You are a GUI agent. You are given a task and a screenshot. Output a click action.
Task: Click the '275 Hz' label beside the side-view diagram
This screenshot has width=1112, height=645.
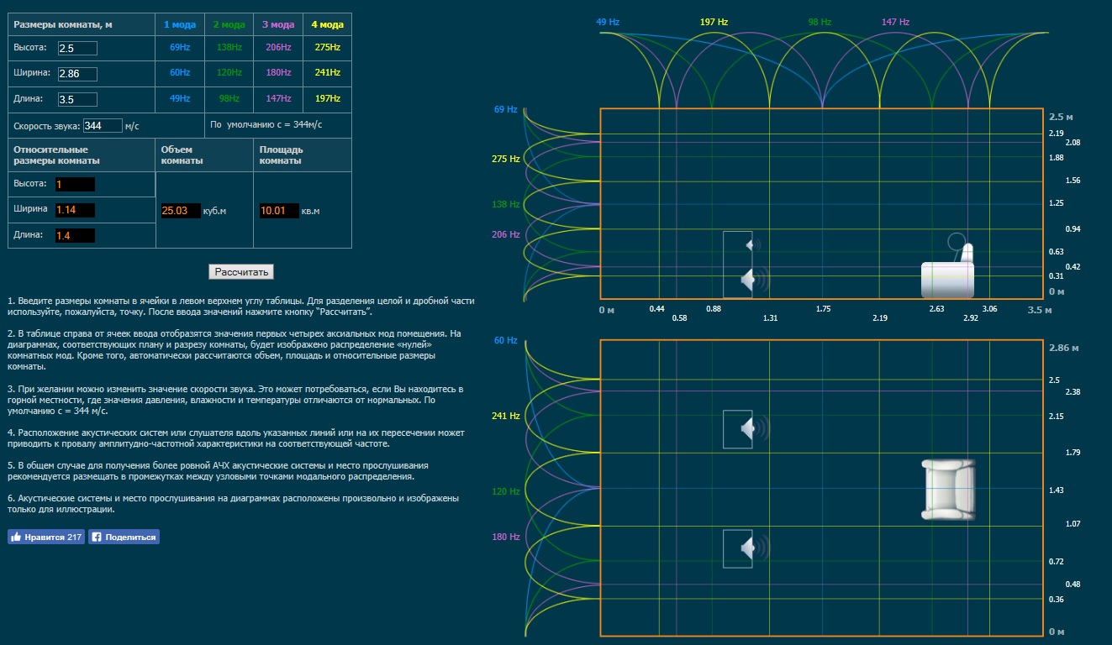click(506, 158)
